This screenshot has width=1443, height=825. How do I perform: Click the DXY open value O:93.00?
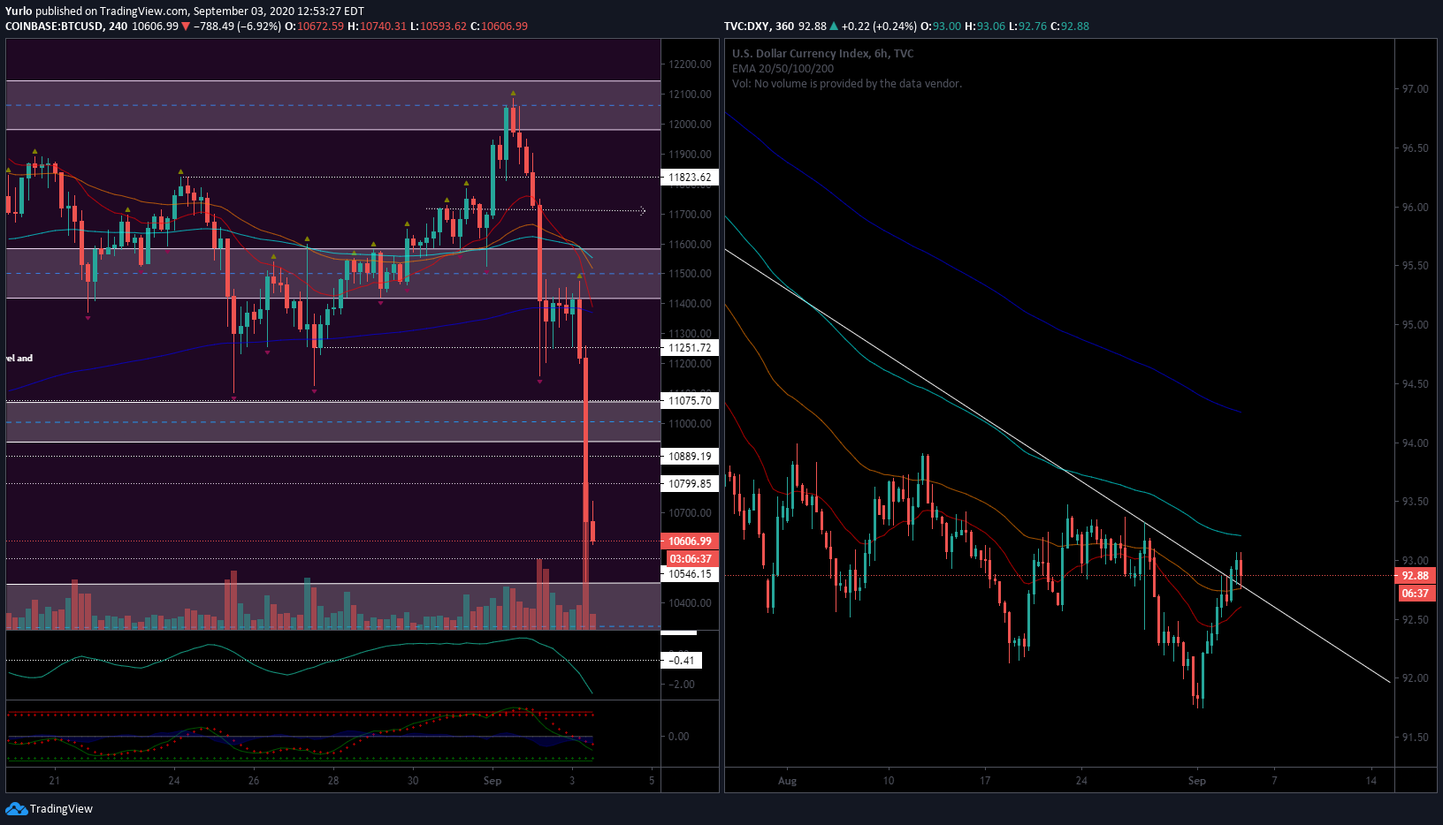click(x=941, y=26)
